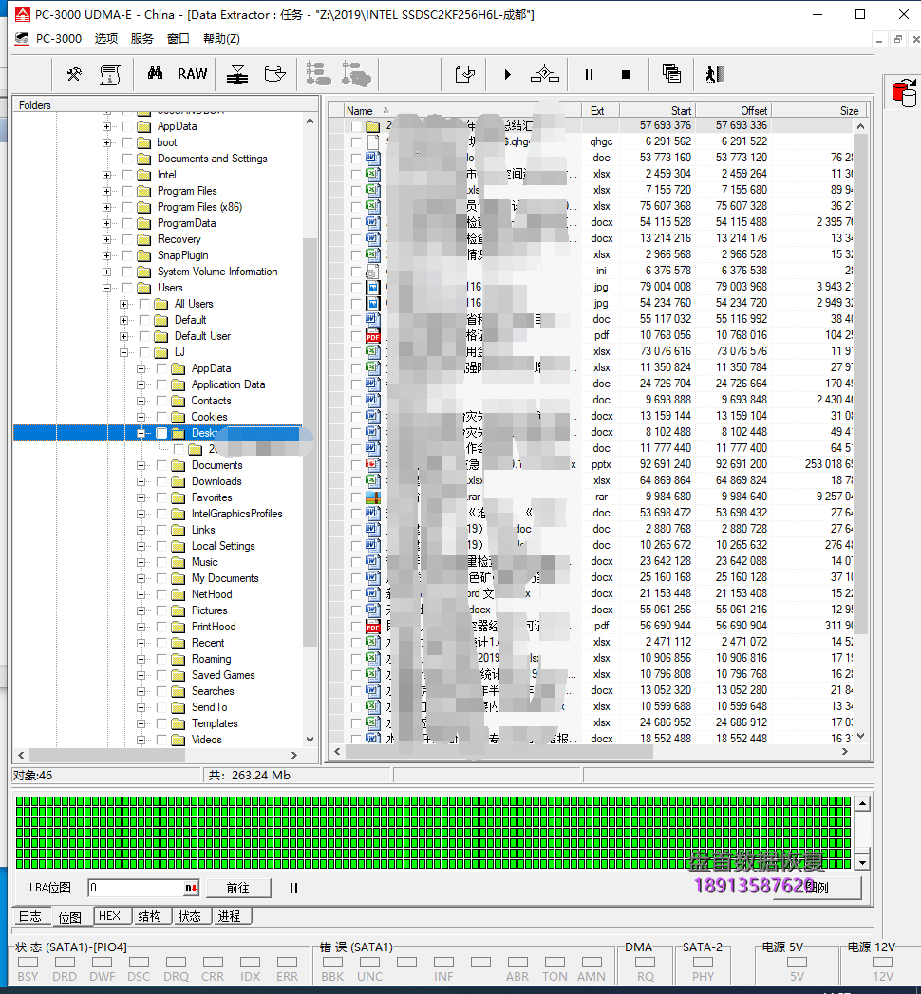Switch to the 进程 tab
The height and width of the screenshot is (994, 921).
(230, 916)
